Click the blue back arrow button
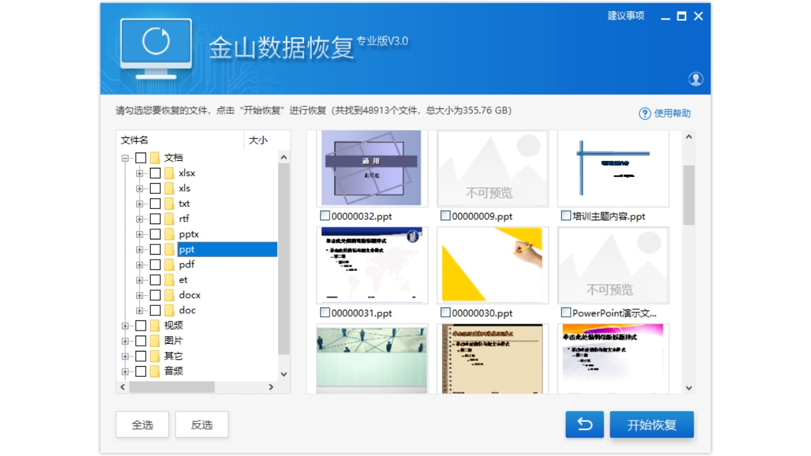 [x=584, y=424]
